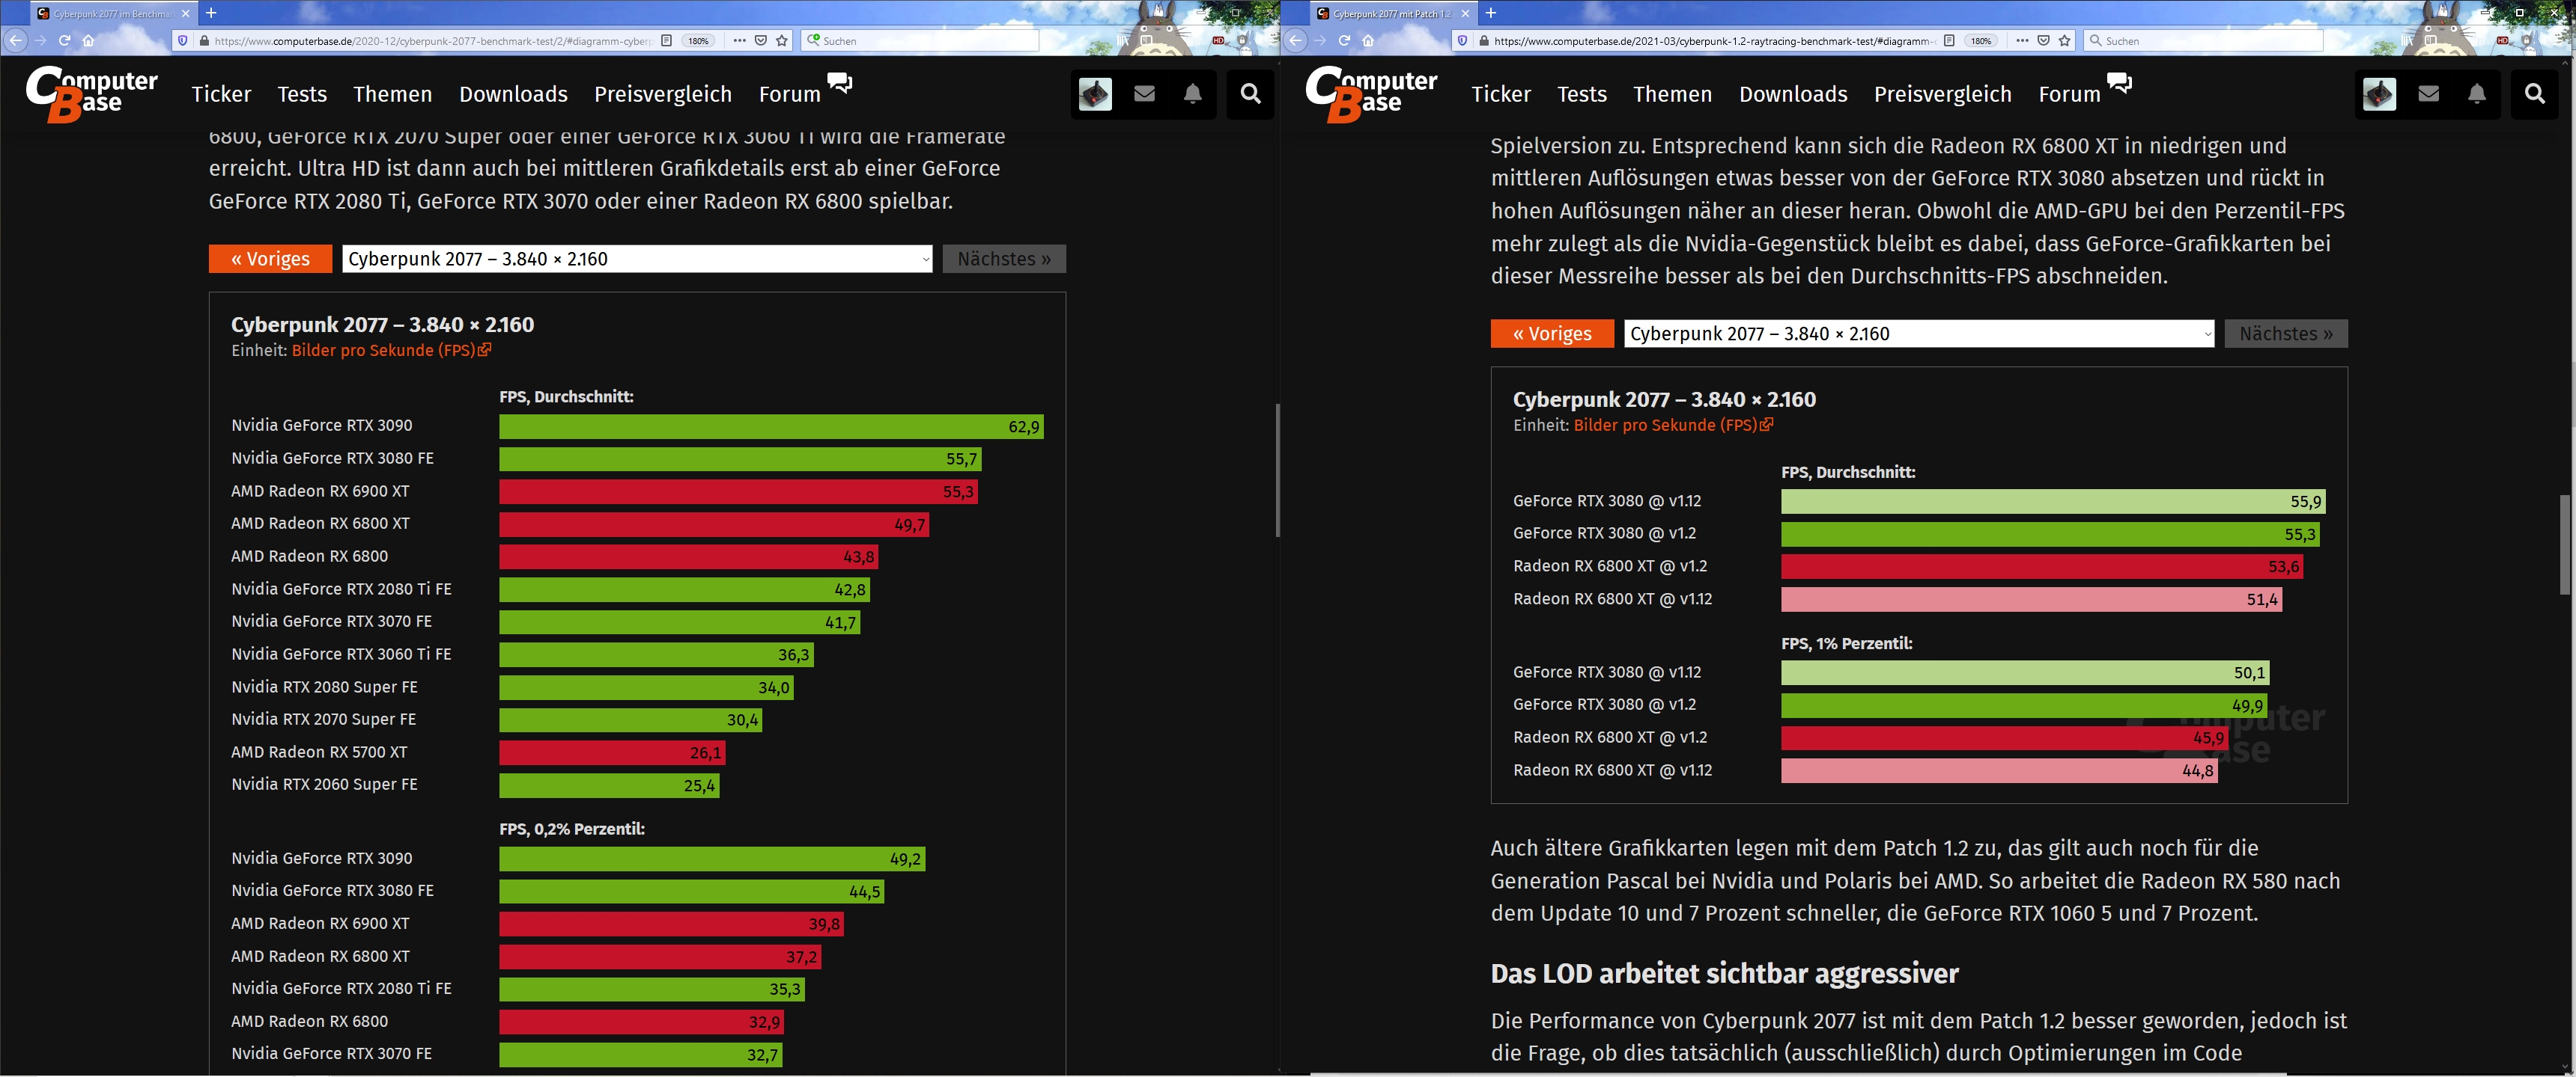Reload the page in the left browser
The image size is (2576, 1077).
(64, 41)
